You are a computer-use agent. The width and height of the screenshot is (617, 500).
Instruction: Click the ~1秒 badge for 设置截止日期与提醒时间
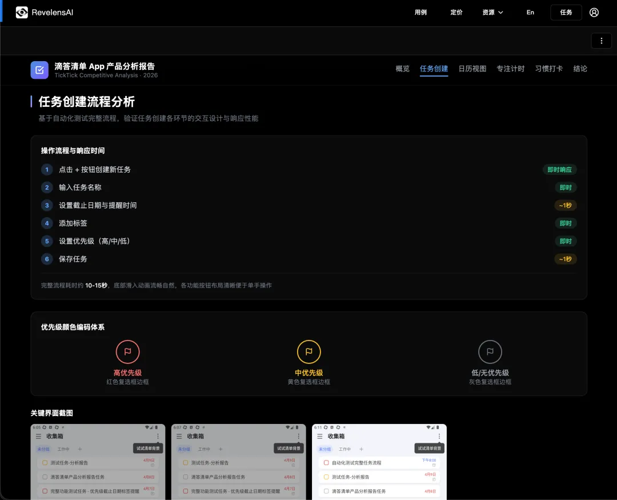point(566,206)
